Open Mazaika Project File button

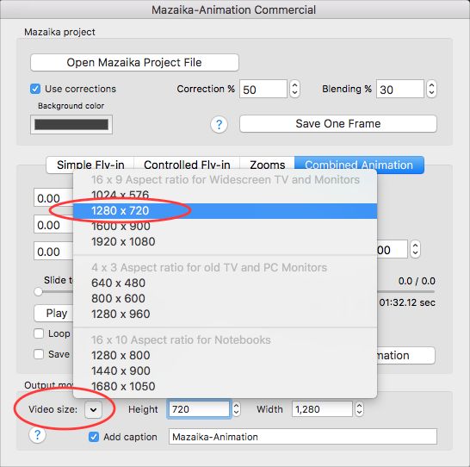coord(134,62)
